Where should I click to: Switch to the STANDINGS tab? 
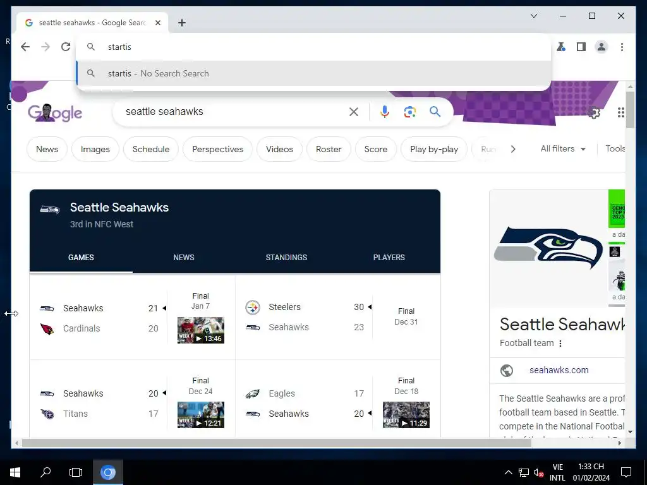[286, 258]
